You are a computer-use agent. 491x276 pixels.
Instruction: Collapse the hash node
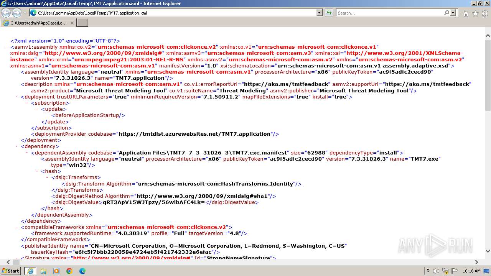coord(38,171)
